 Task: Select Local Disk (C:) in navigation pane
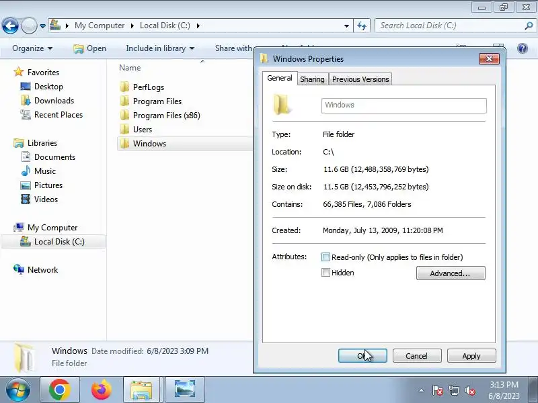pos(53,242)
